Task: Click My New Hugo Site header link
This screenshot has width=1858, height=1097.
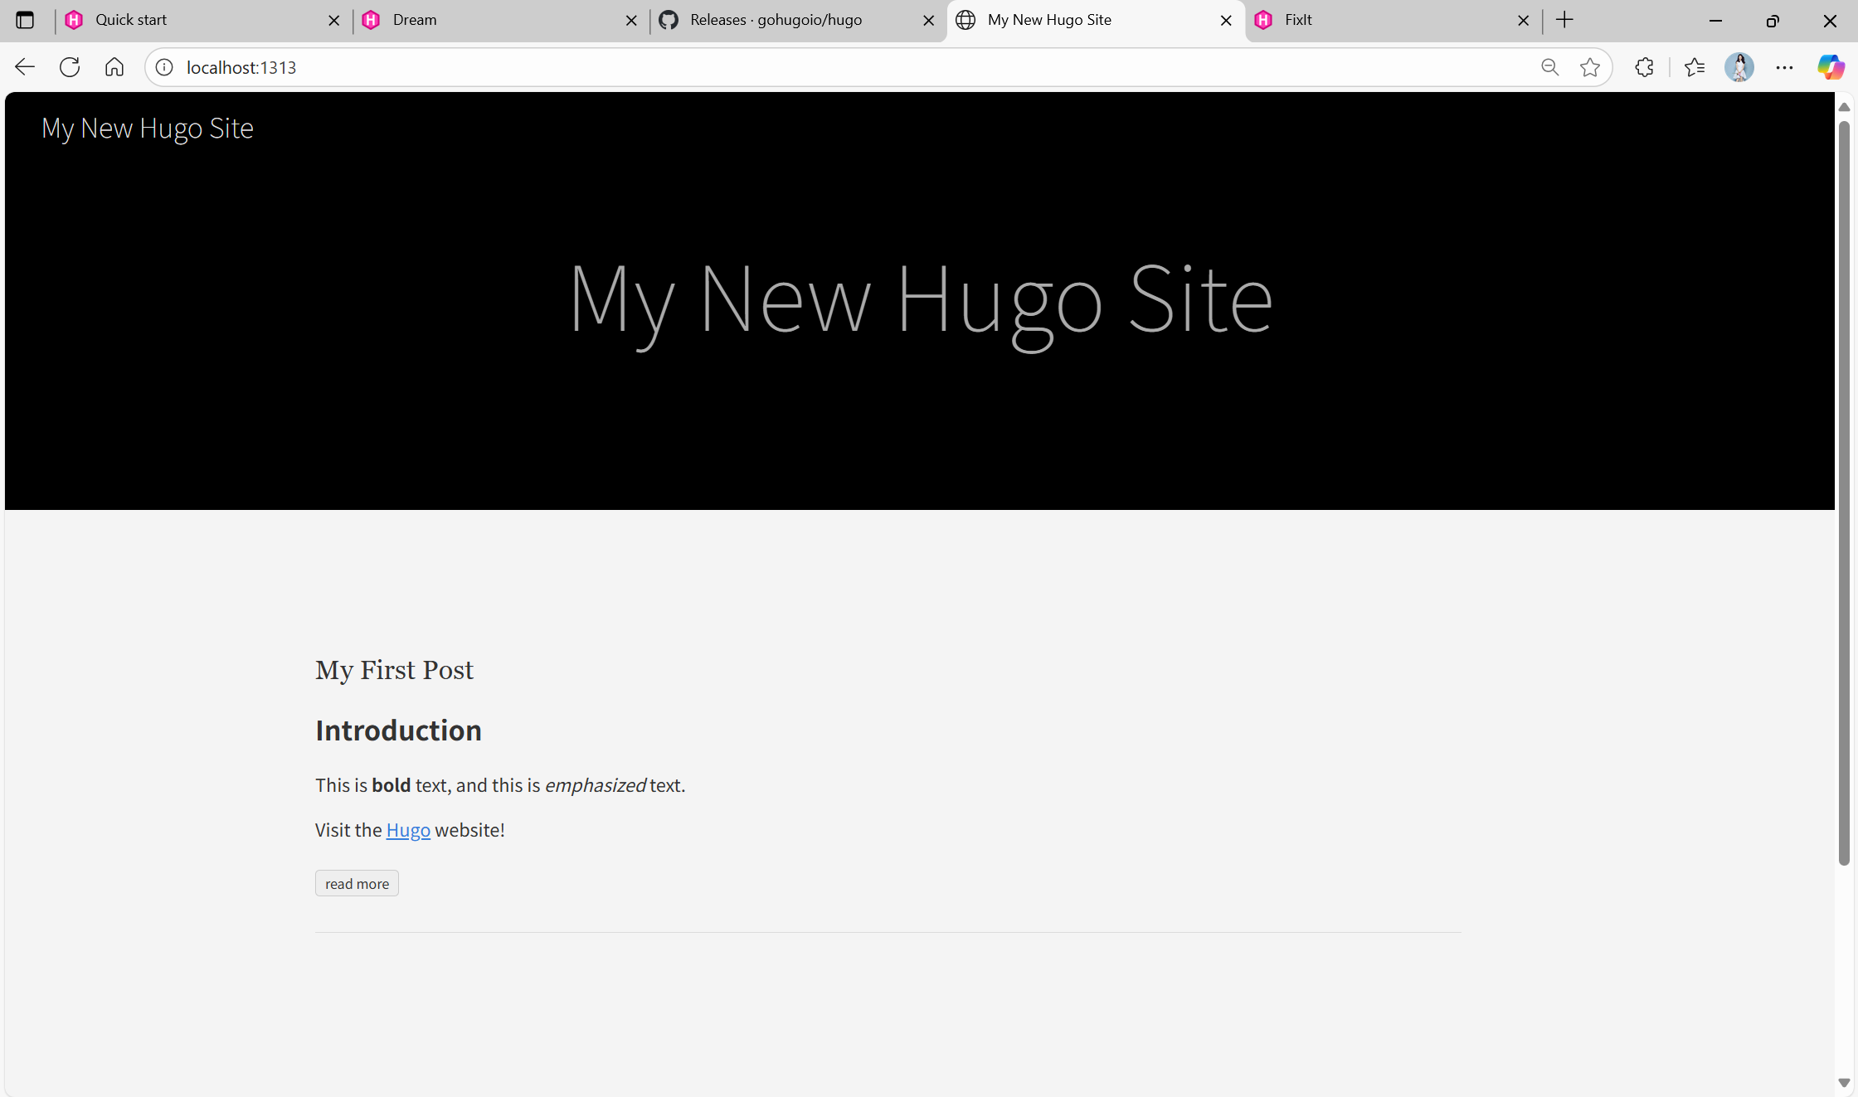Action: point(148,129)
